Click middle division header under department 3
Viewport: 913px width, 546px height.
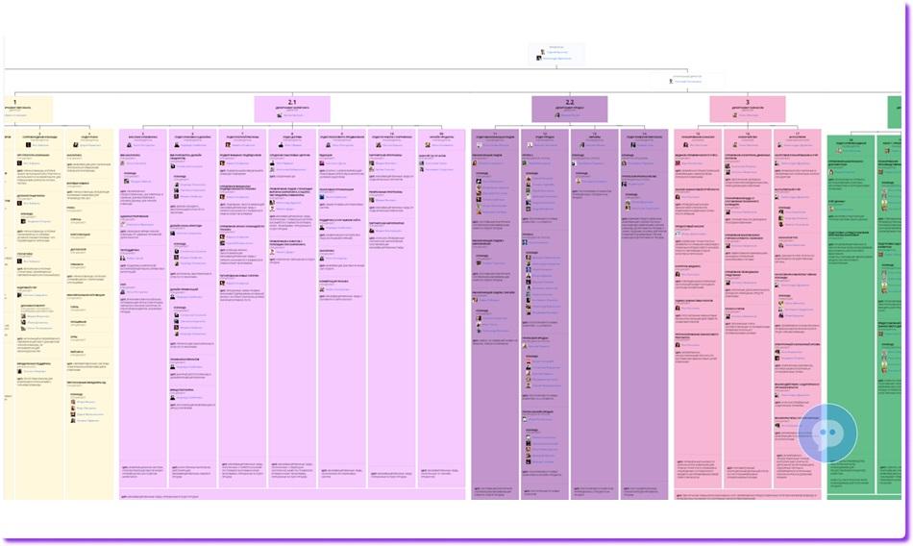pyautogui.click(x=748, y=136)
